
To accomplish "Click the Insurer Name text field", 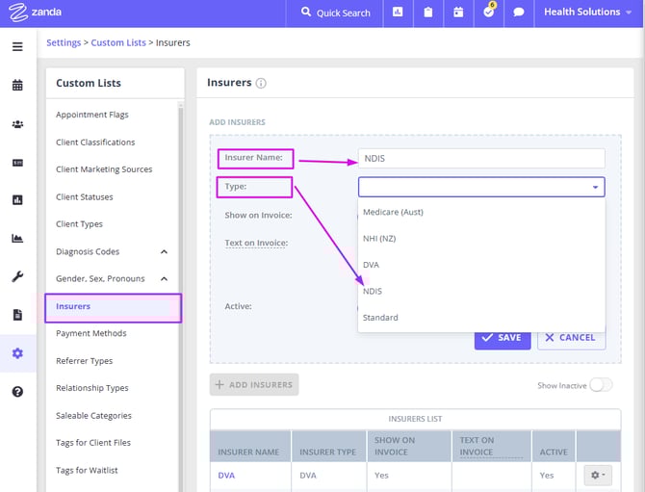I will tap(481, 158).
